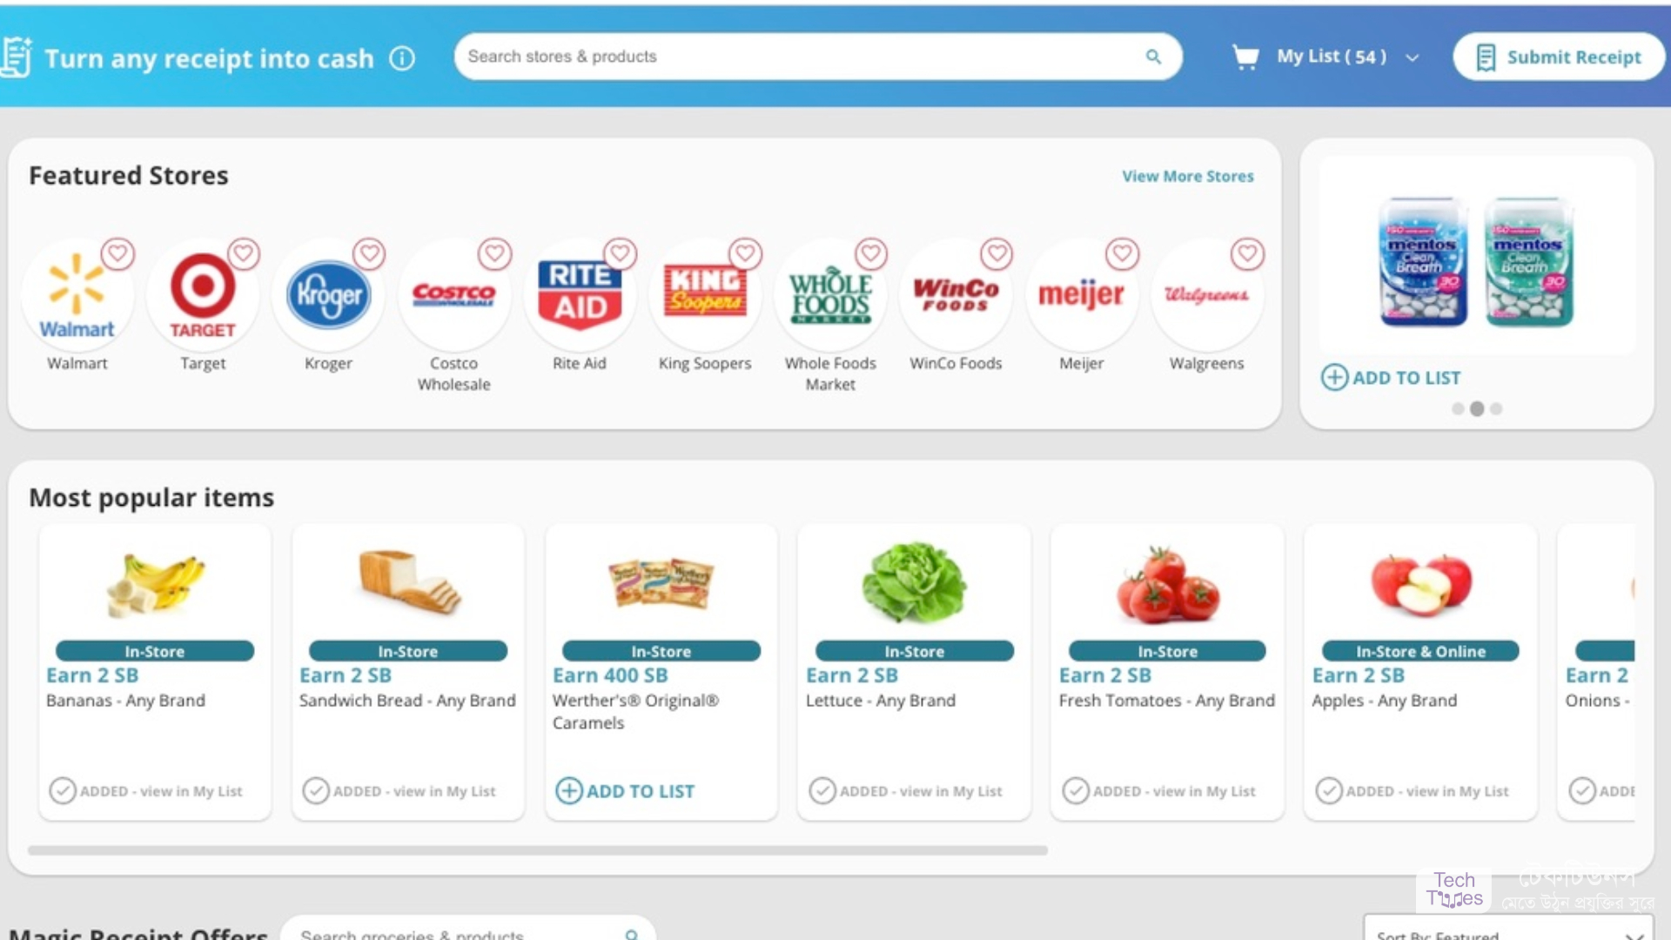Open the View More Stores link
Viewport: 1671px width, 940px height.
coord(1187,177)
